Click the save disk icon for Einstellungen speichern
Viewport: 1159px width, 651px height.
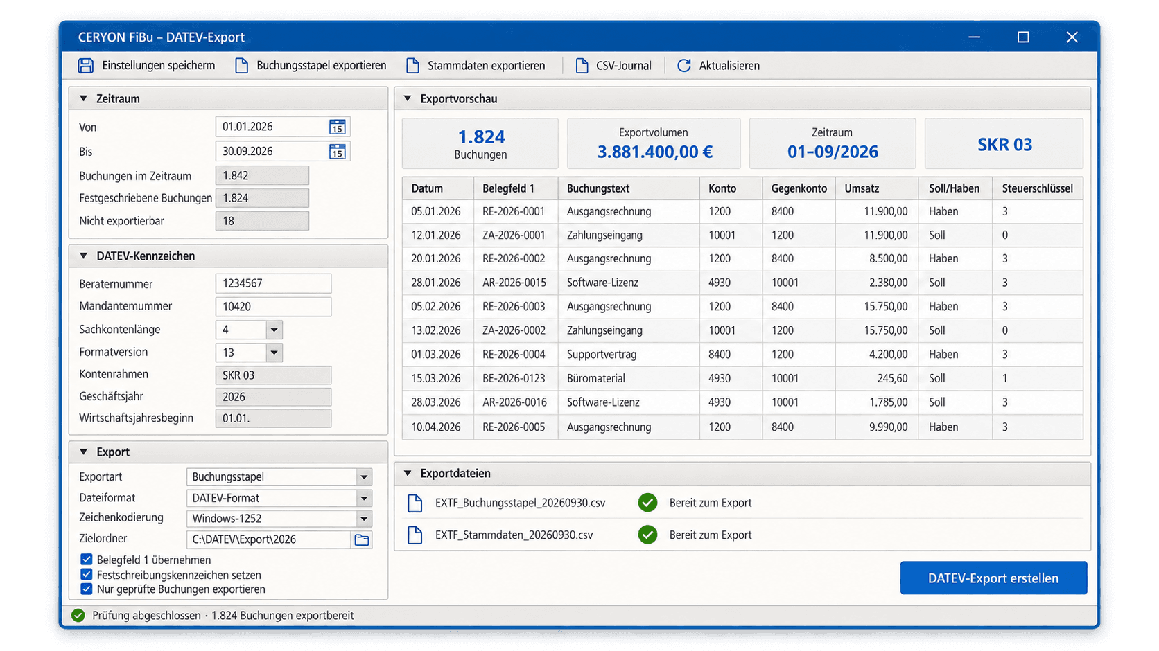point(86,66)
